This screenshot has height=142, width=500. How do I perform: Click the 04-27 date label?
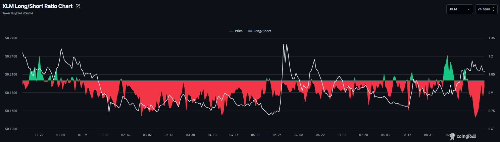click(x=234, y=135)
